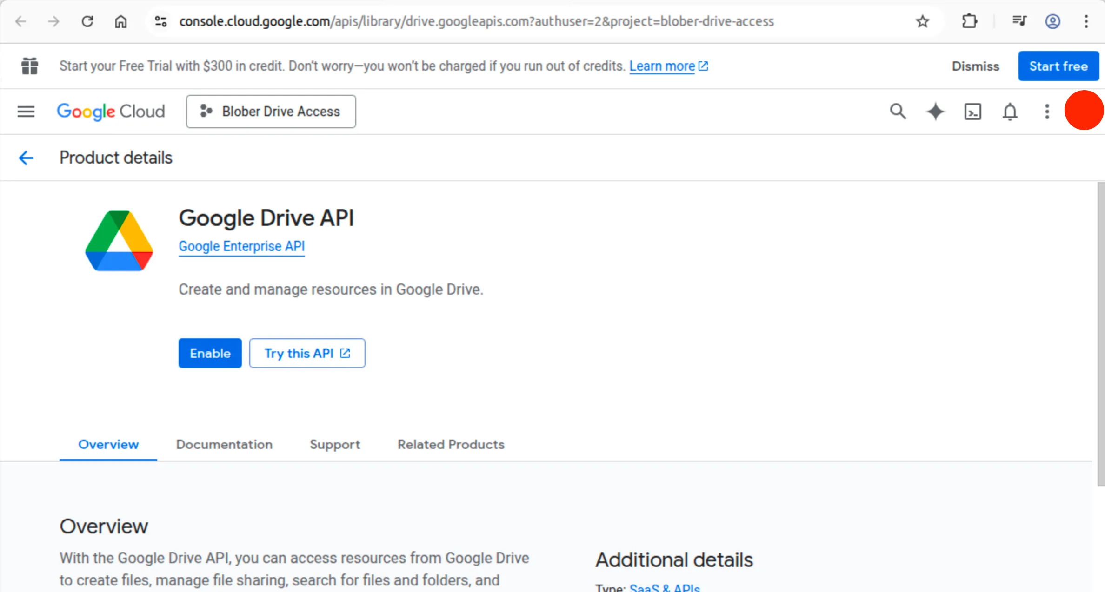The image size is (1105, 592).
Task: Activate Cloud Shell terminal
Action: click(x=972, y=112)
